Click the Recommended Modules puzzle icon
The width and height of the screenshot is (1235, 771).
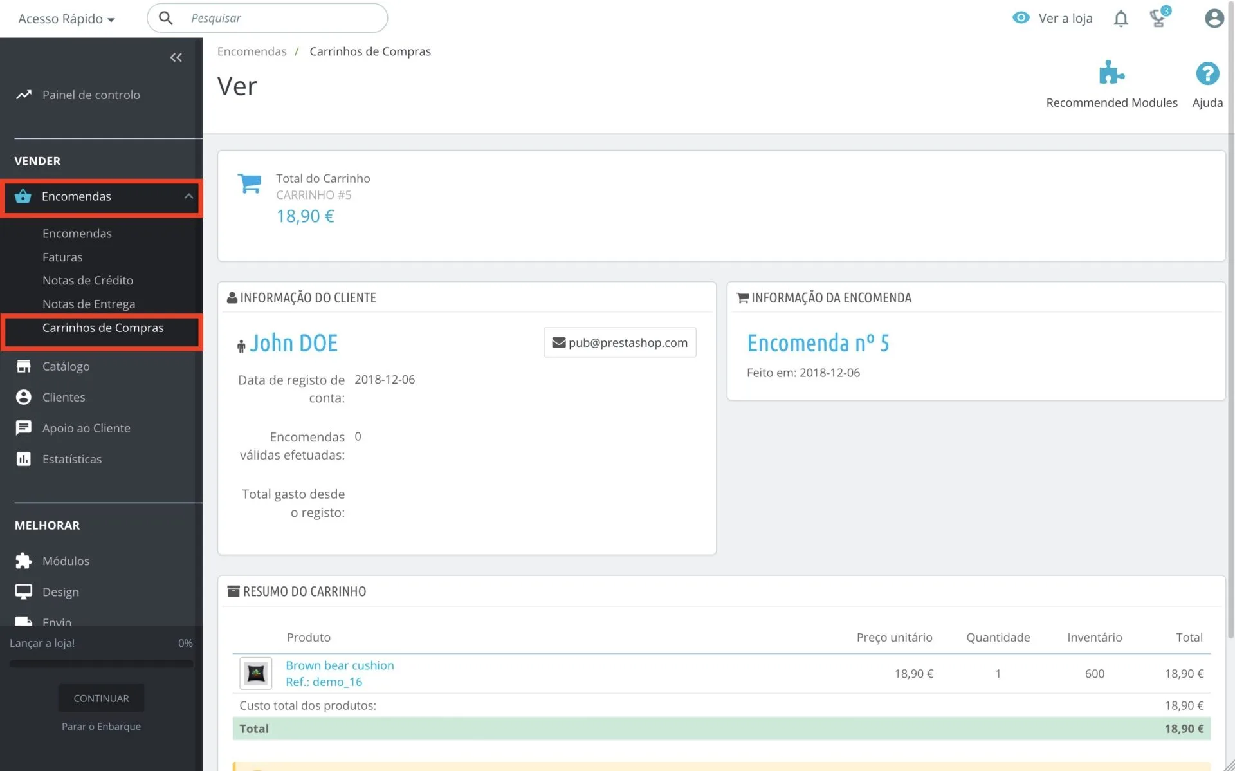point(1111,73)
